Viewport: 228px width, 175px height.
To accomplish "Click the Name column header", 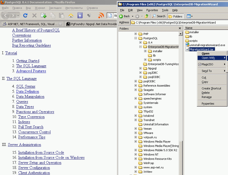I will pos(206,28).
